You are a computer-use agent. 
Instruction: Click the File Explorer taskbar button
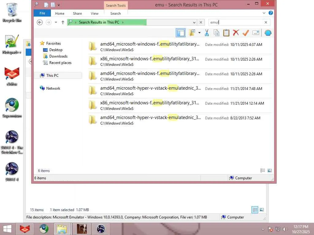pos(62,229)
